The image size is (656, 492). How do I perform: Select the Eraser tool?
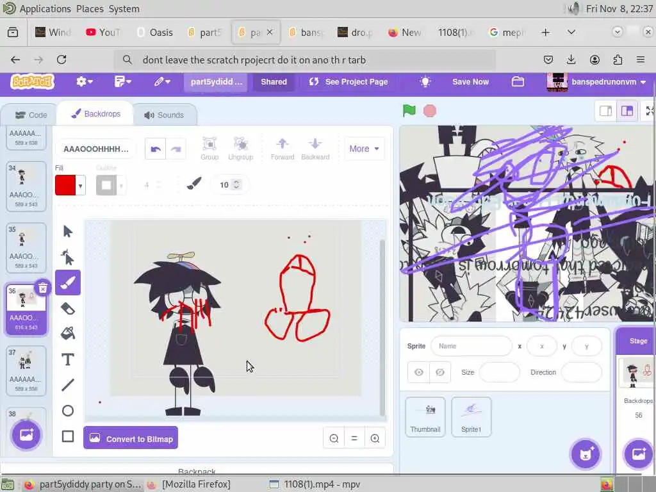pyautogui.click(x=68, y=309)
